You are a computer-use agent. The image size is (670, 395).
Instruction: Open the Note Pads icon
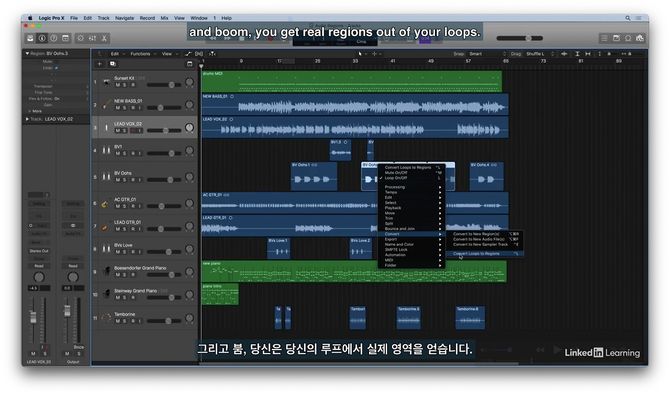(616, 38)
